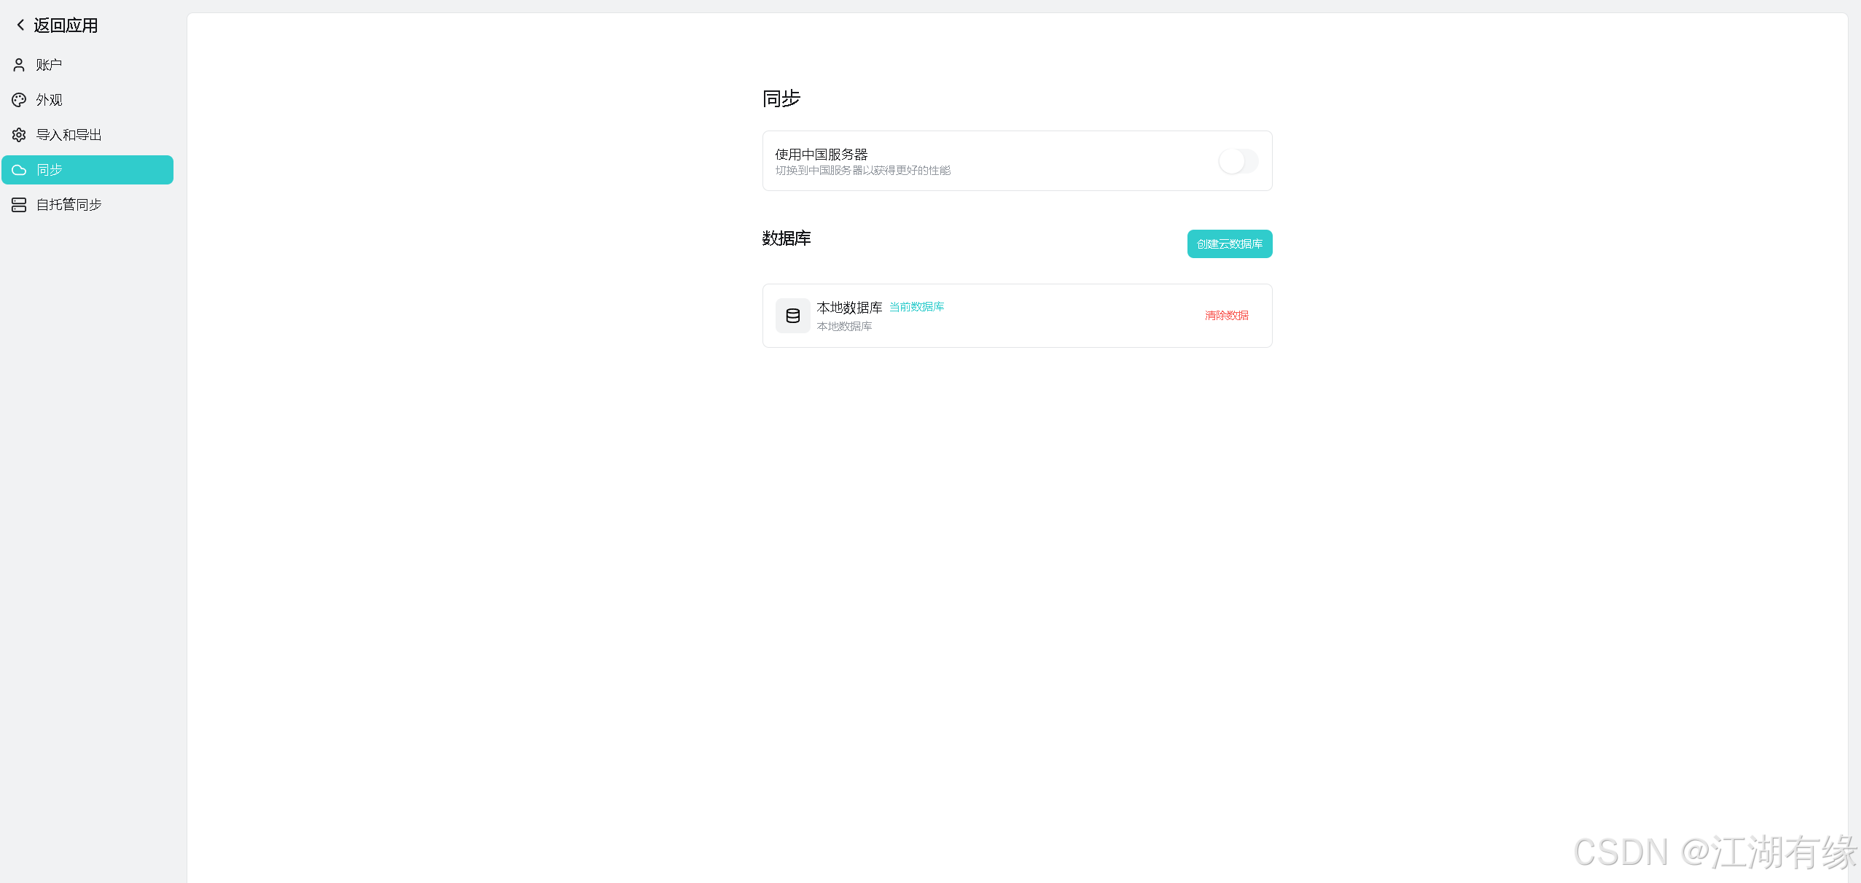
Task: Click the 当前数据库 badge label
Action: pyautogui.click(x=916, y=307)
